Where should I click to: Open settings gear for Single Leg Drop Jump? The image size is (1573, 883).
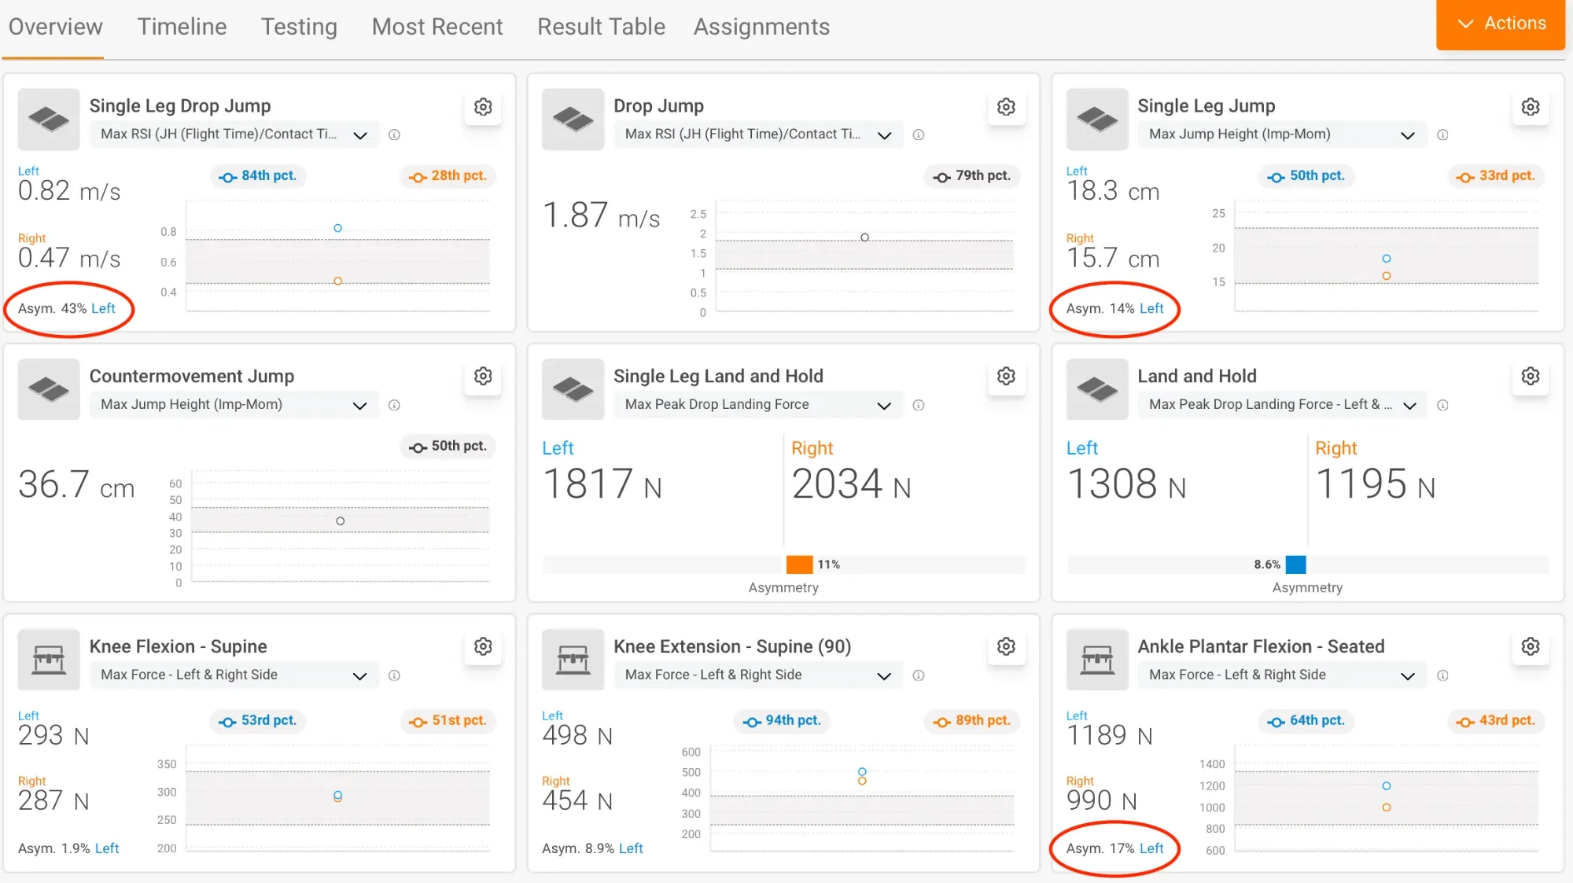pyautogui.click(x=483, y=107)
